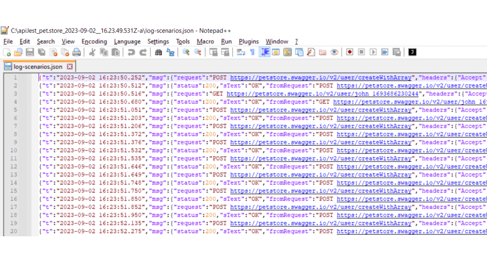
Task: Toggle the monitoring eye icon
Action: [334, 52]
